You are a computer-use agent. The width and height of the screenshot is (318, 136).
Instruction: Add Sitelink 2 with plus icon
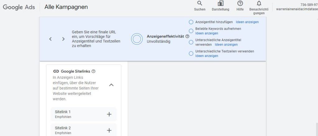[x=109, y=130]
